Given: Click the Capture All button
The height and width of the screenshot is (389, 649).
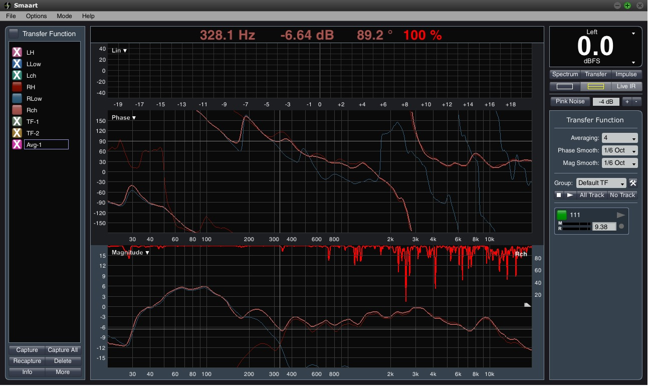Looking at the screenshot, I should [x=63, y=350].
